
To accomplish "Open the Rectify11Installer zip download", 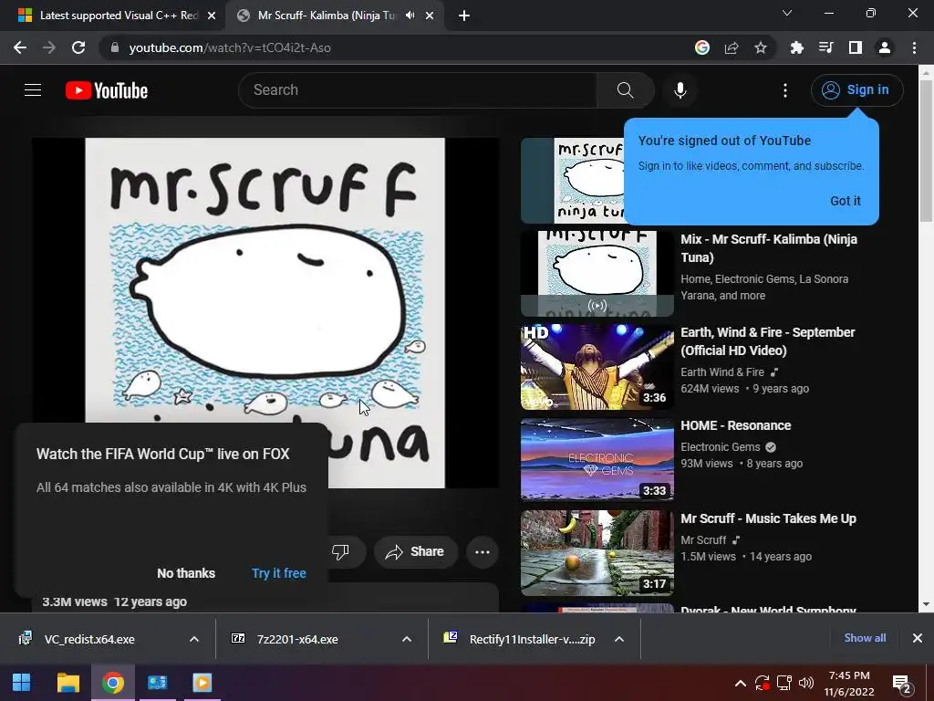I will pos(532,639).
